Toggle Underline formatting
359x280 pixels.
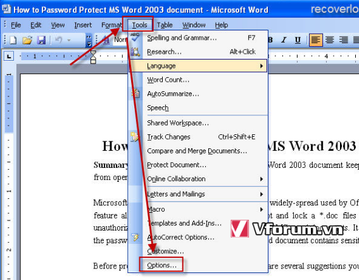coord(298,40)
